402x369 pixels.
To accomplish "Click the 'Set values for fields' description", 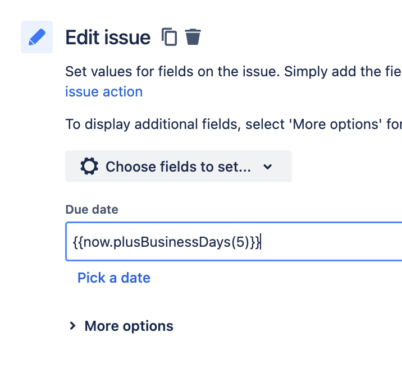I will [234, 71].
